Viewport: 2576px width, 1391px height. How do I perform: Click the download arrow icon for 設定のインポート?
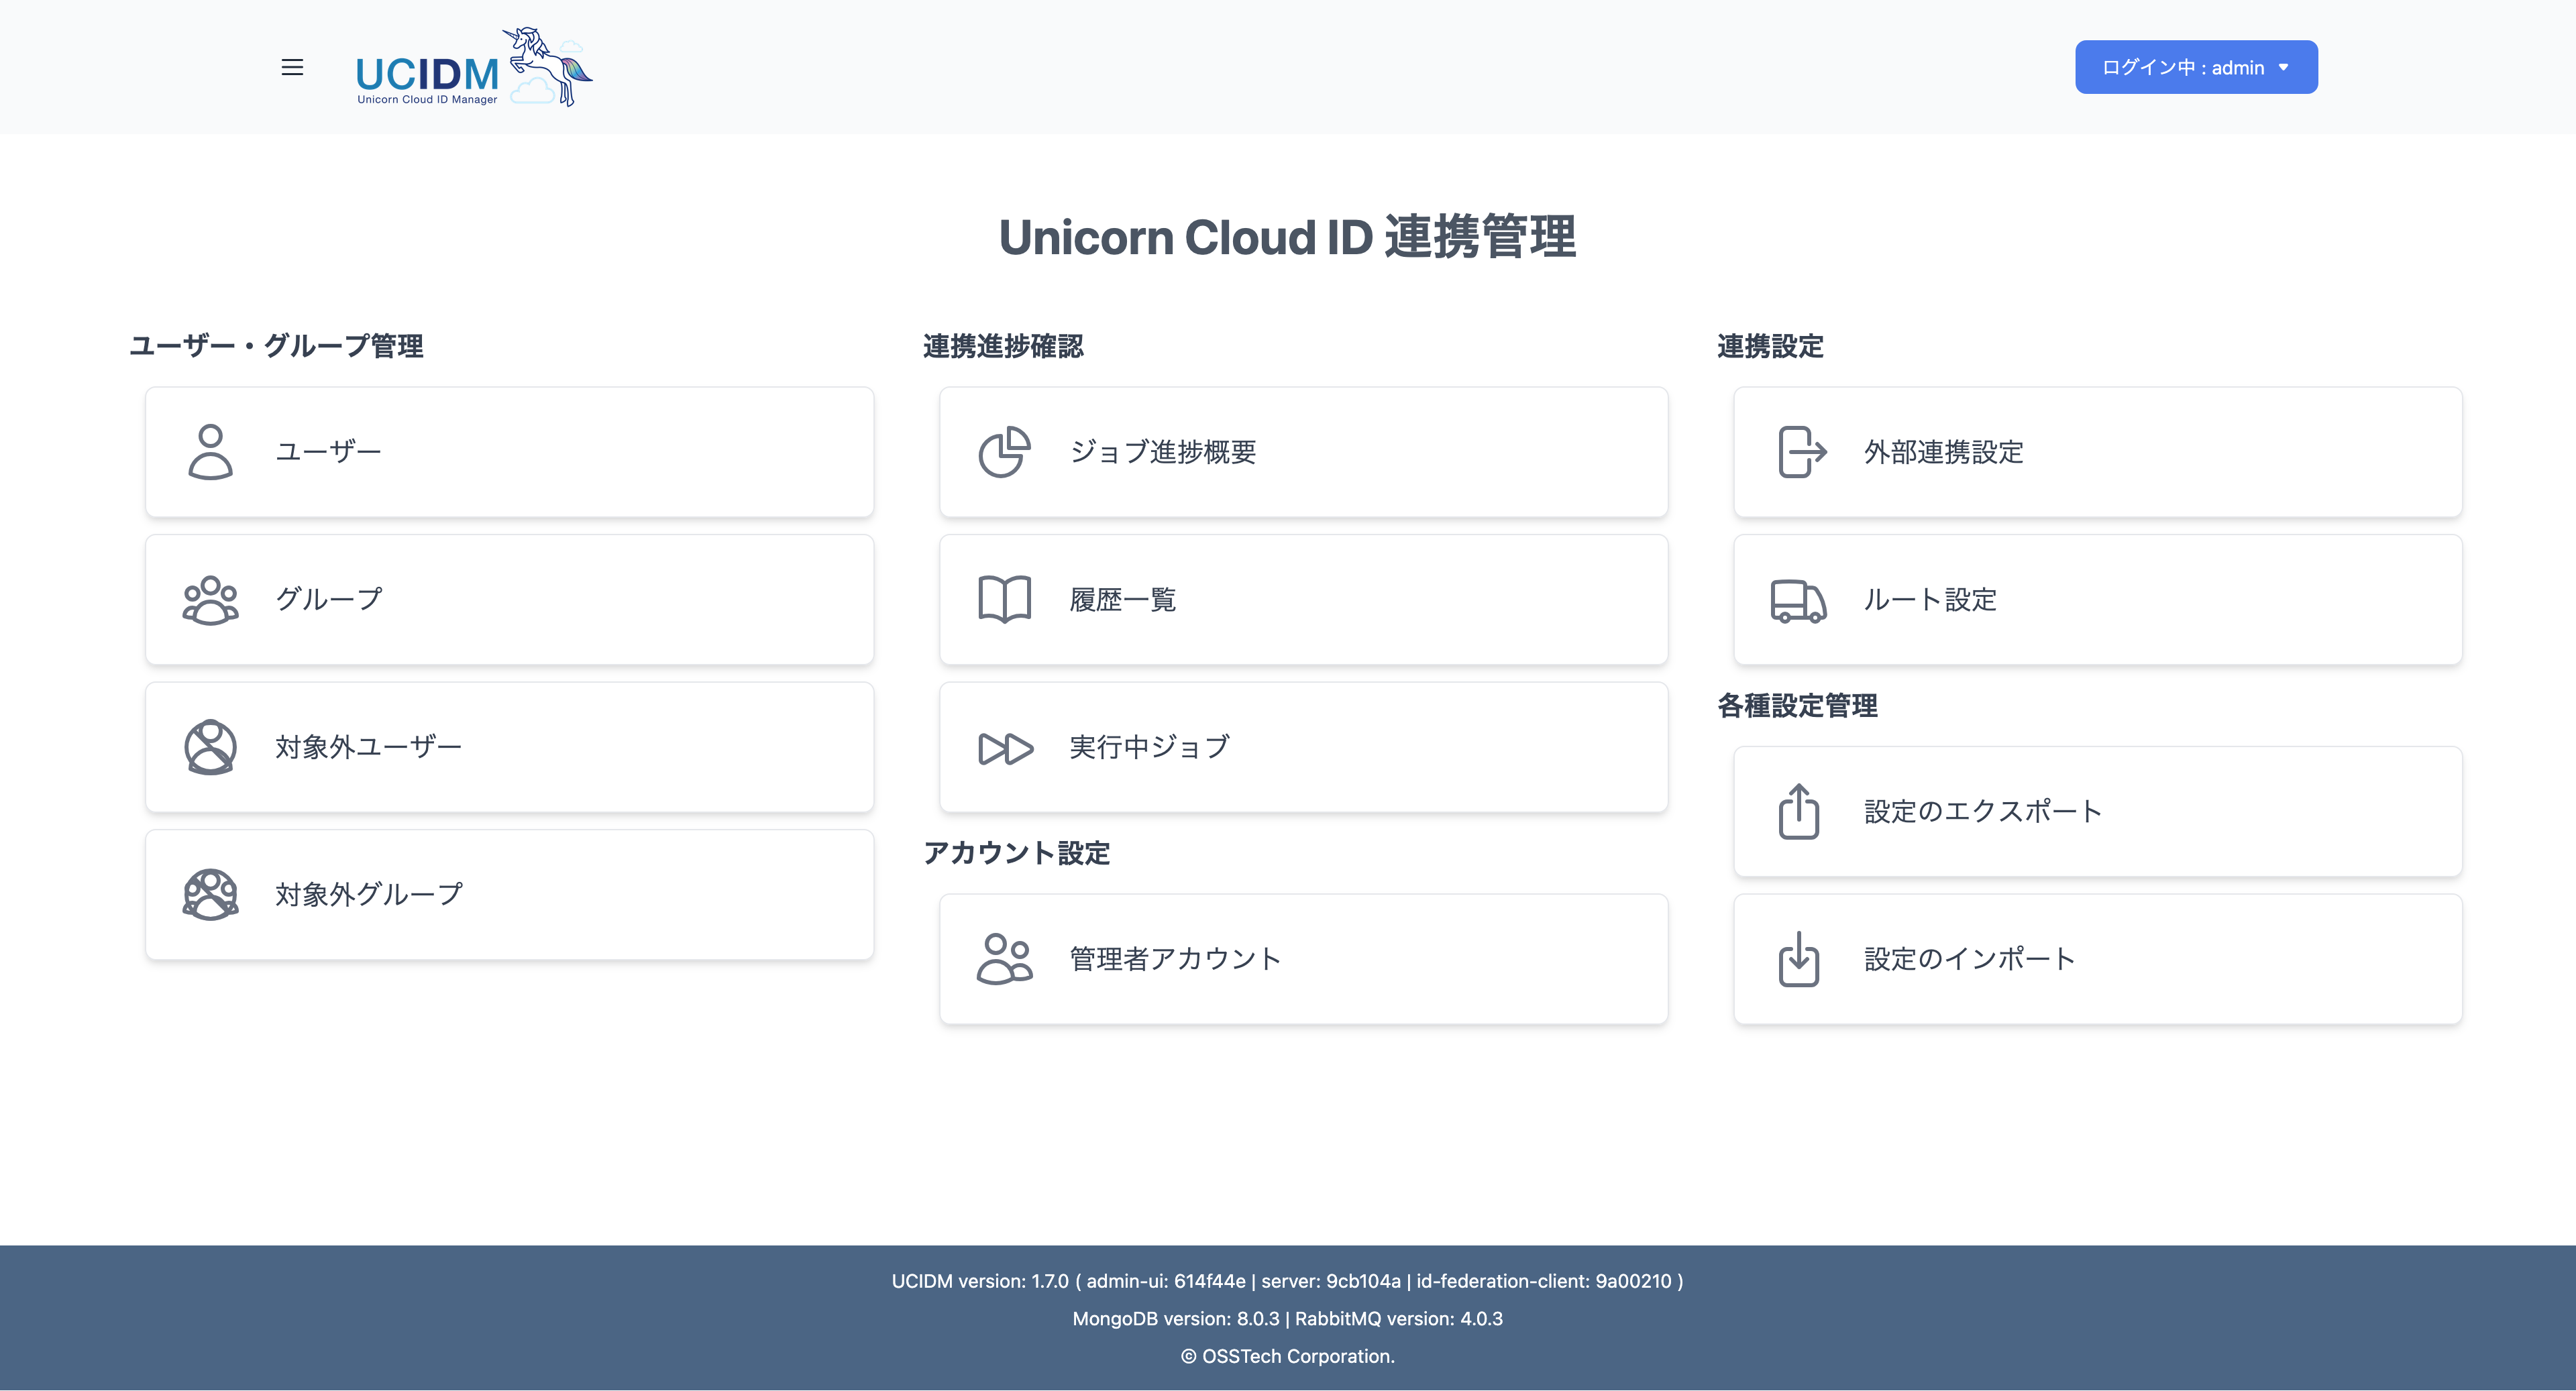[1798, 959]
